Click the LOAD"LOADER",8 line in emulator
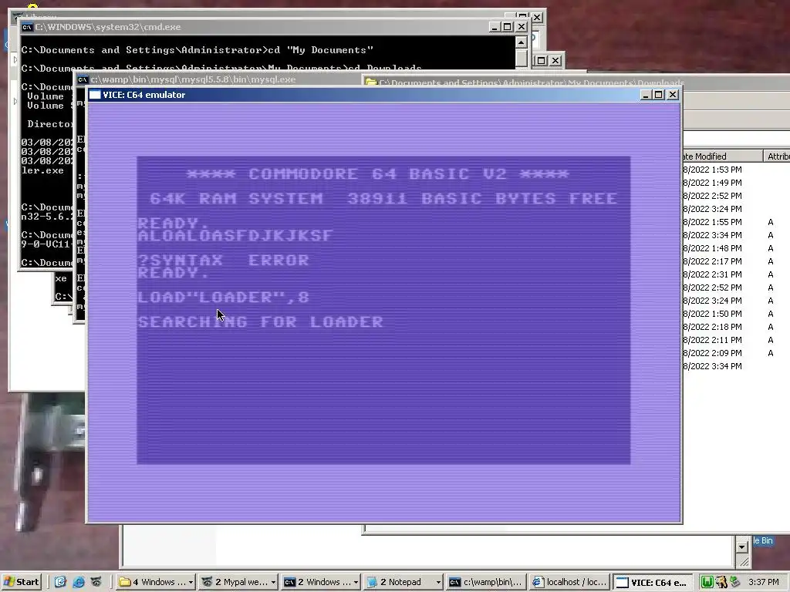The width and height of the screenshot is (790, 592). pos(223,297)
